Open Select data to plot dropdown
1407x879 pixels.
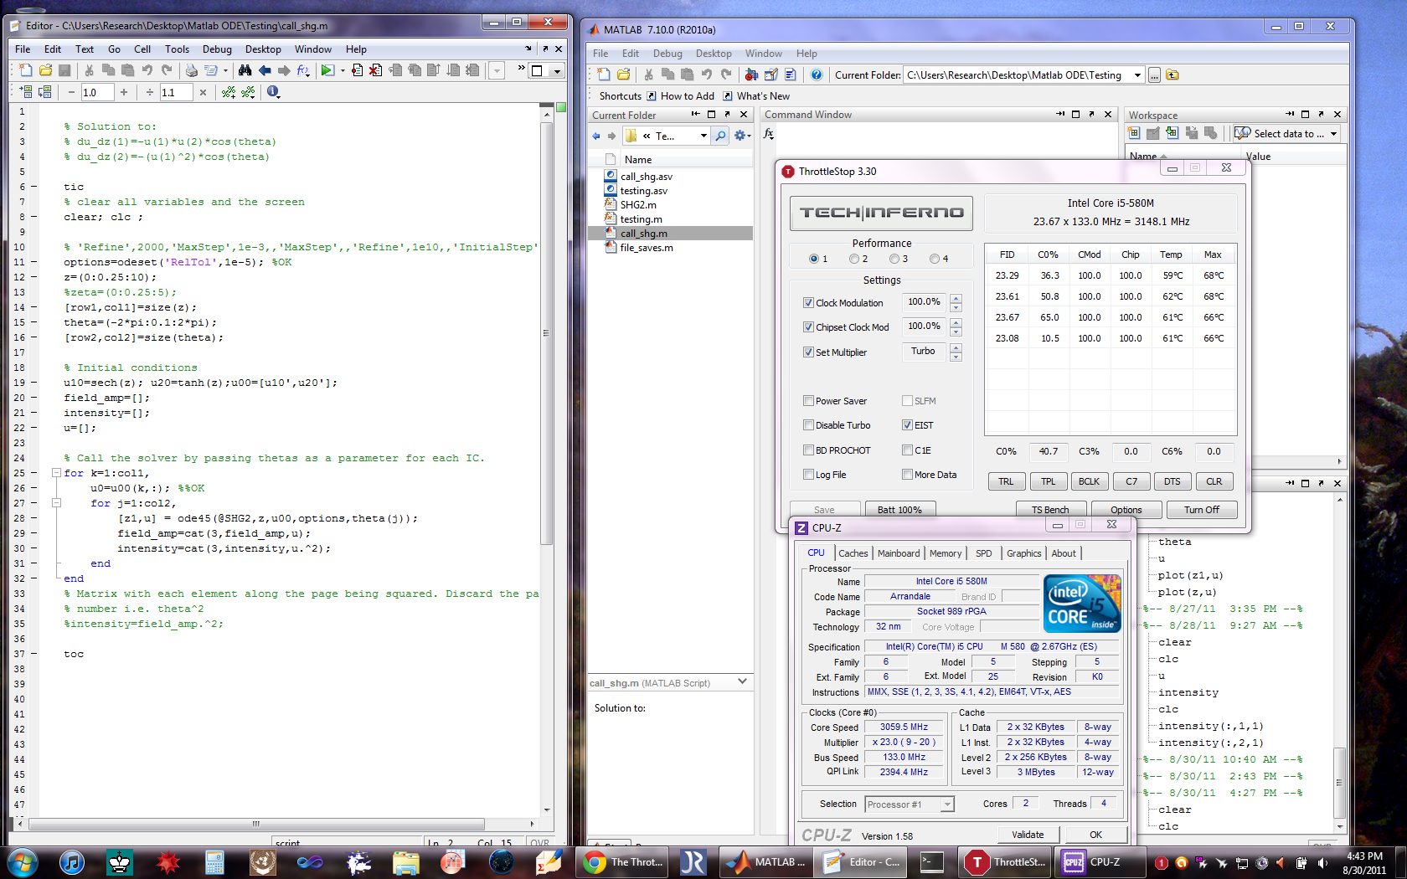point(1333,134)
